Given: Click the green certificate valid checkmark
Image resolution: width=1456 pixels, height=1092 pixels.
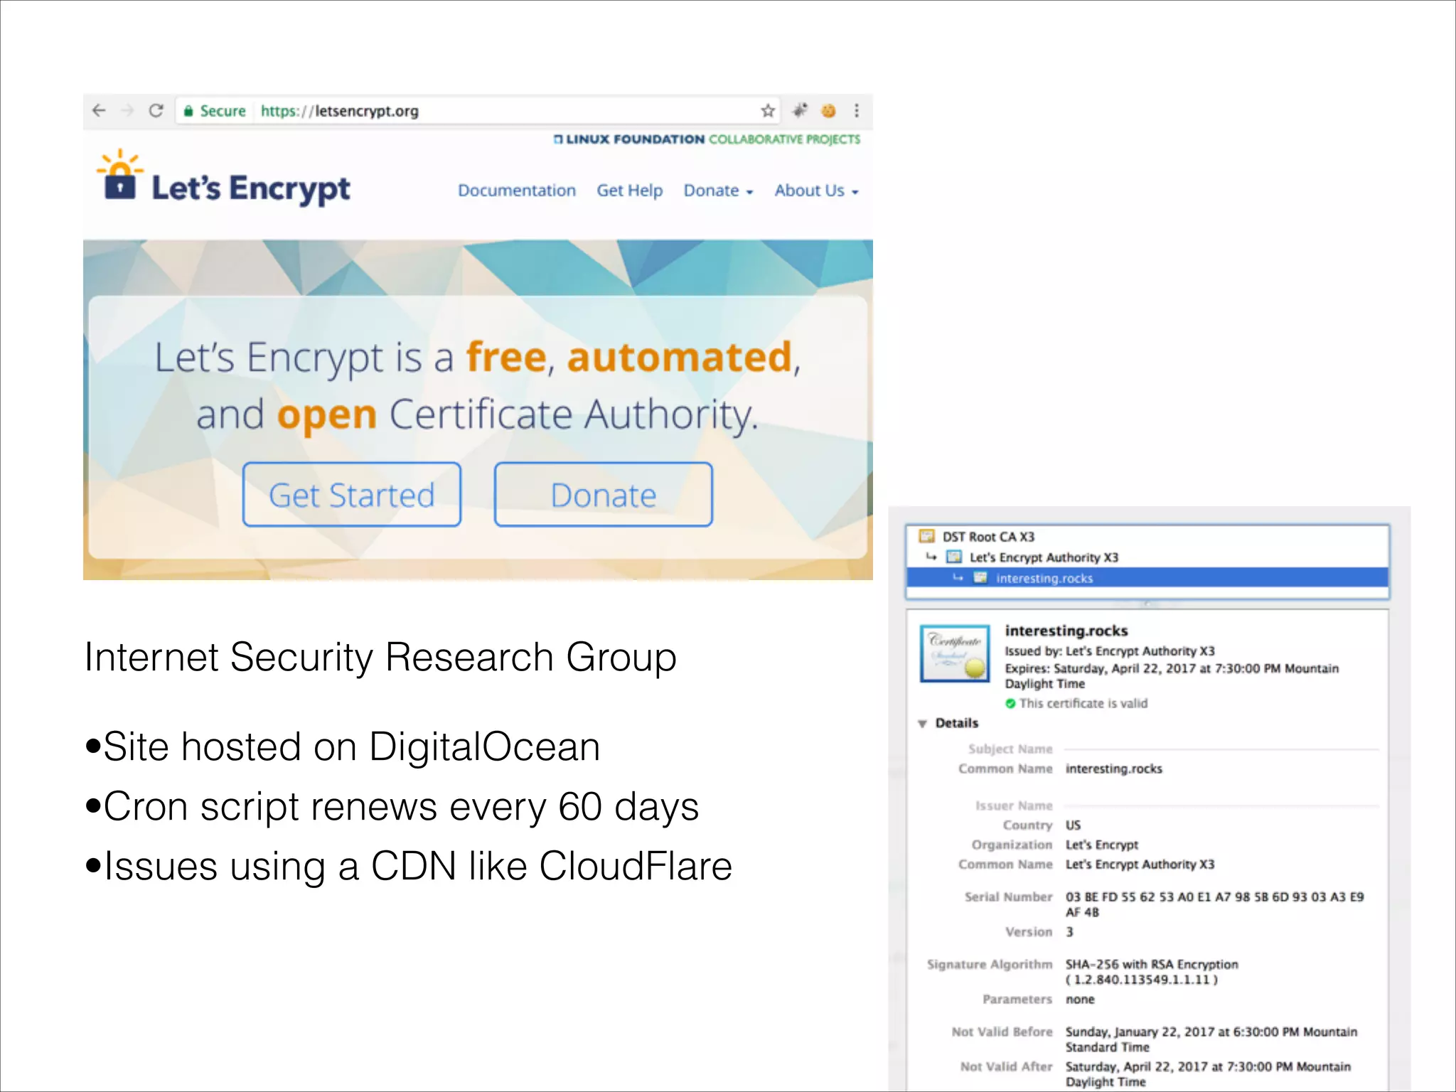Looking at the screenshot, I should (x=1010, y=703).
